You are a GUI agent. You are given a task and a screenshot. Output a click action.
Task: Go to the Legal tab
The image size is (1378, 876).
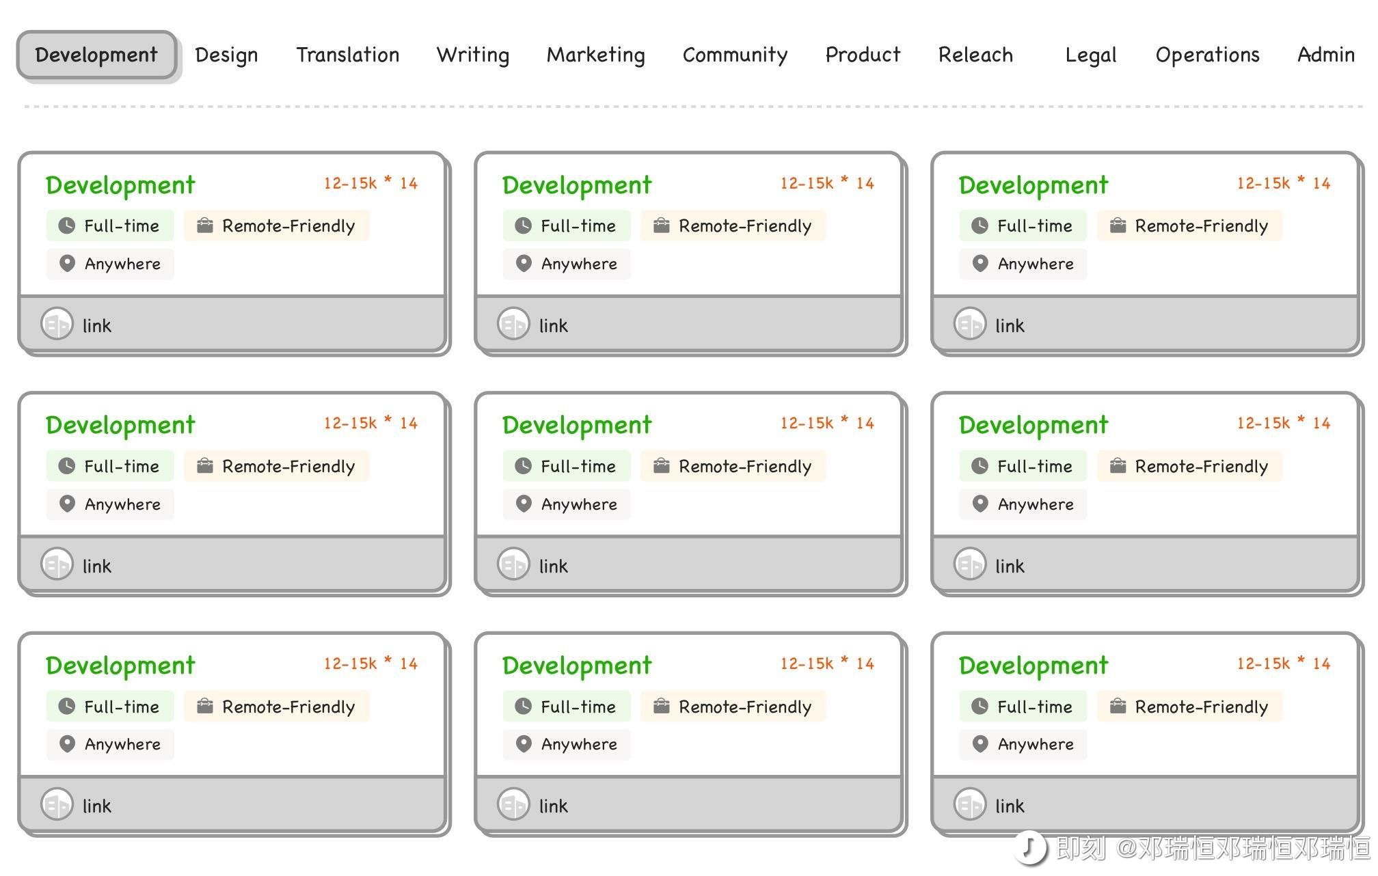pyautogui.click(x=1090, y=55)
